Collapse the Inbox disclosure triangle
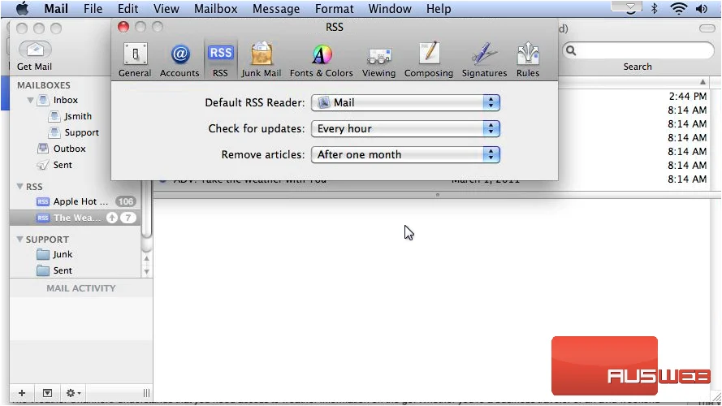The image size is (722, 406). tap(30, 100)
